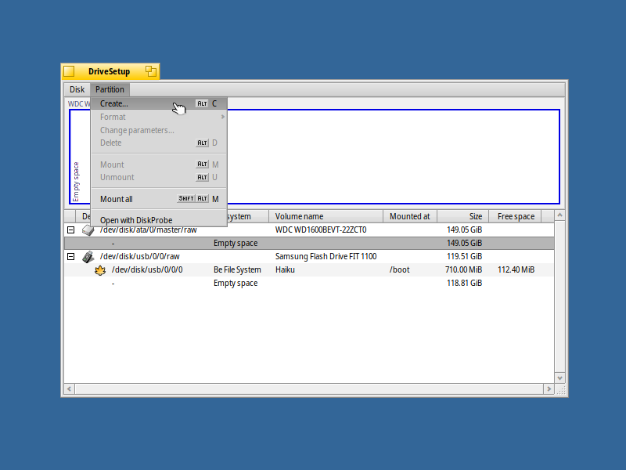Click the 112.40 MiB free space value
The height and width of the screenshot is (470, 626).
coord(516,269)
